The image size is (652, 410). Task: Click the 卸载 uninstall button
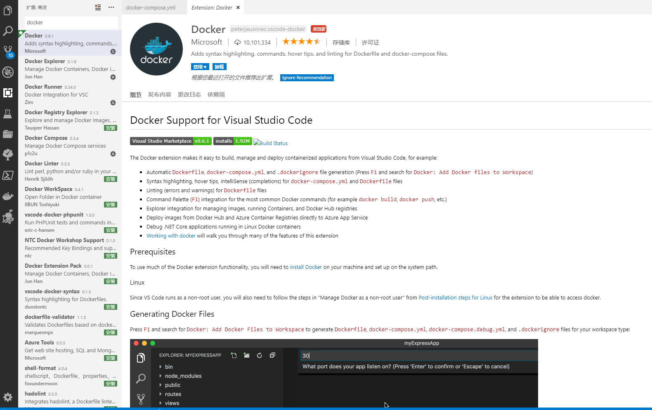click(220, 67)
